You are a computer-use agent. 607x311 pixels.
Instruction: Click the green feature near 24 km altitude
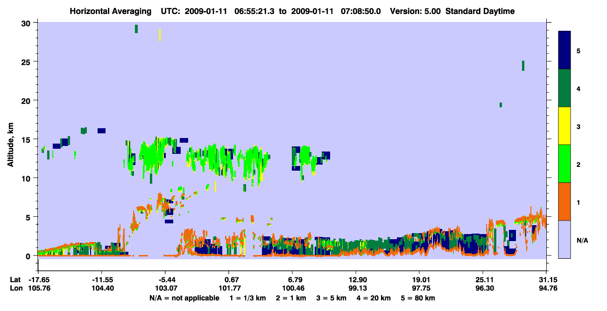click(523, 66)
